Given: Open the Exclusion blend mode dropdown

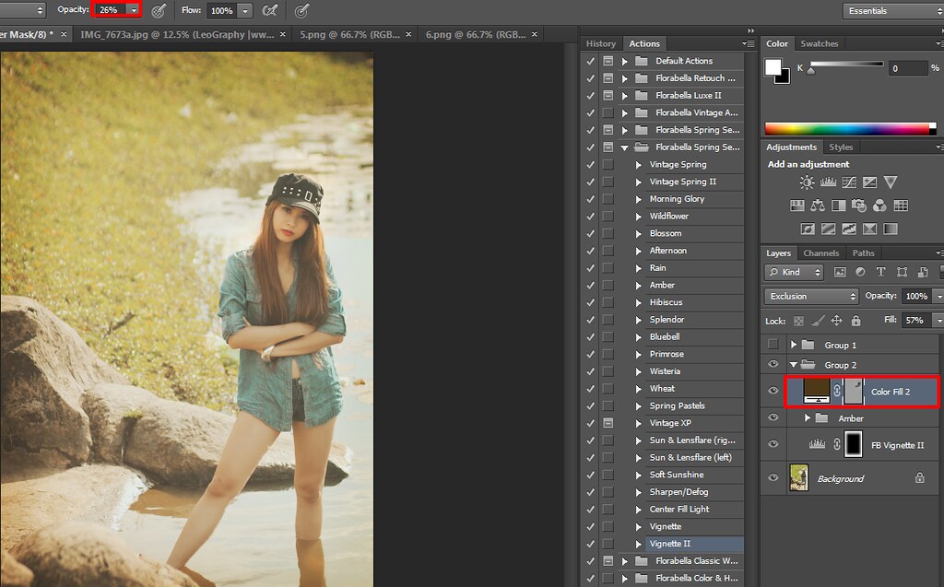Looking at the screenshot, I should coord(810,297).
